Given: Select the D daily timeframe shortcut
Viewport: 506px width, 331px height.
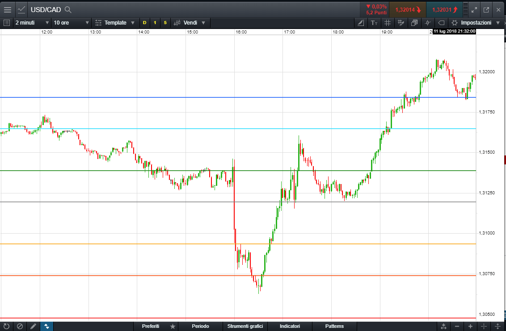Looking at the screenshot, I should click(144, 23).
